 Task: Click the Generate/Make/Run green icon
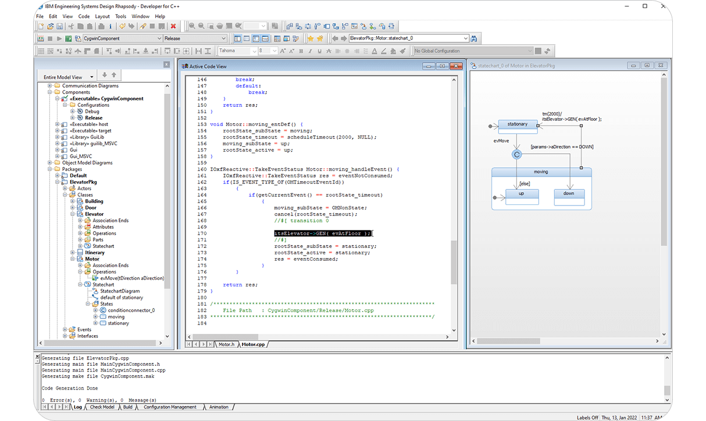69,38
